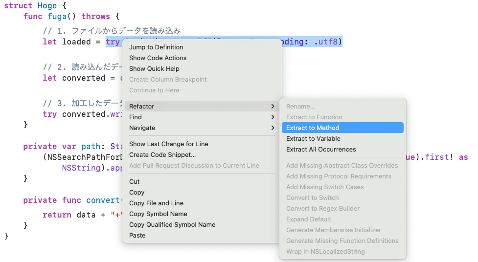Click the 'NSString).app' code text

pos(92,168)
